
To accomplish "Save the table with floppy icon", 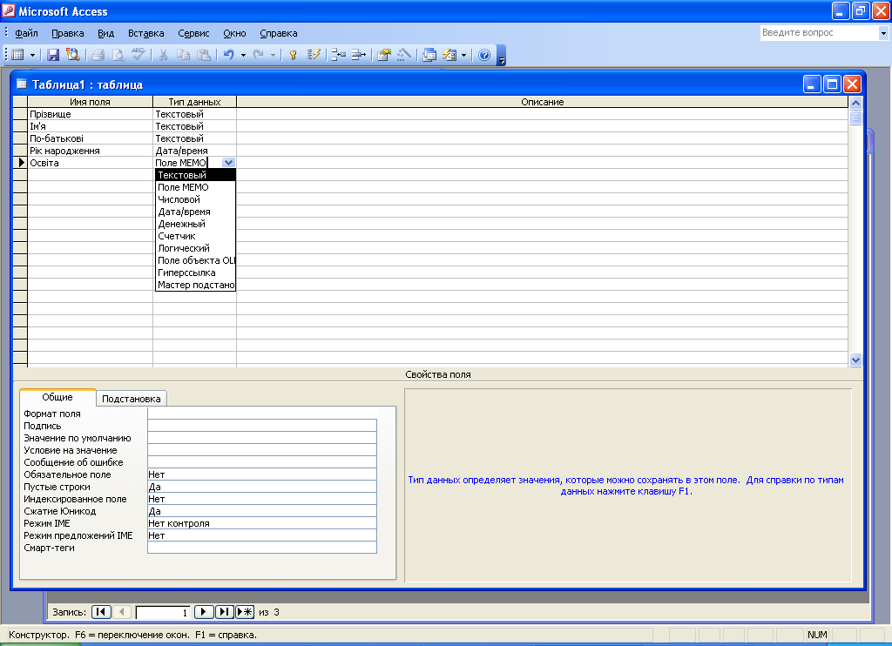I will (x=53, y=55).
